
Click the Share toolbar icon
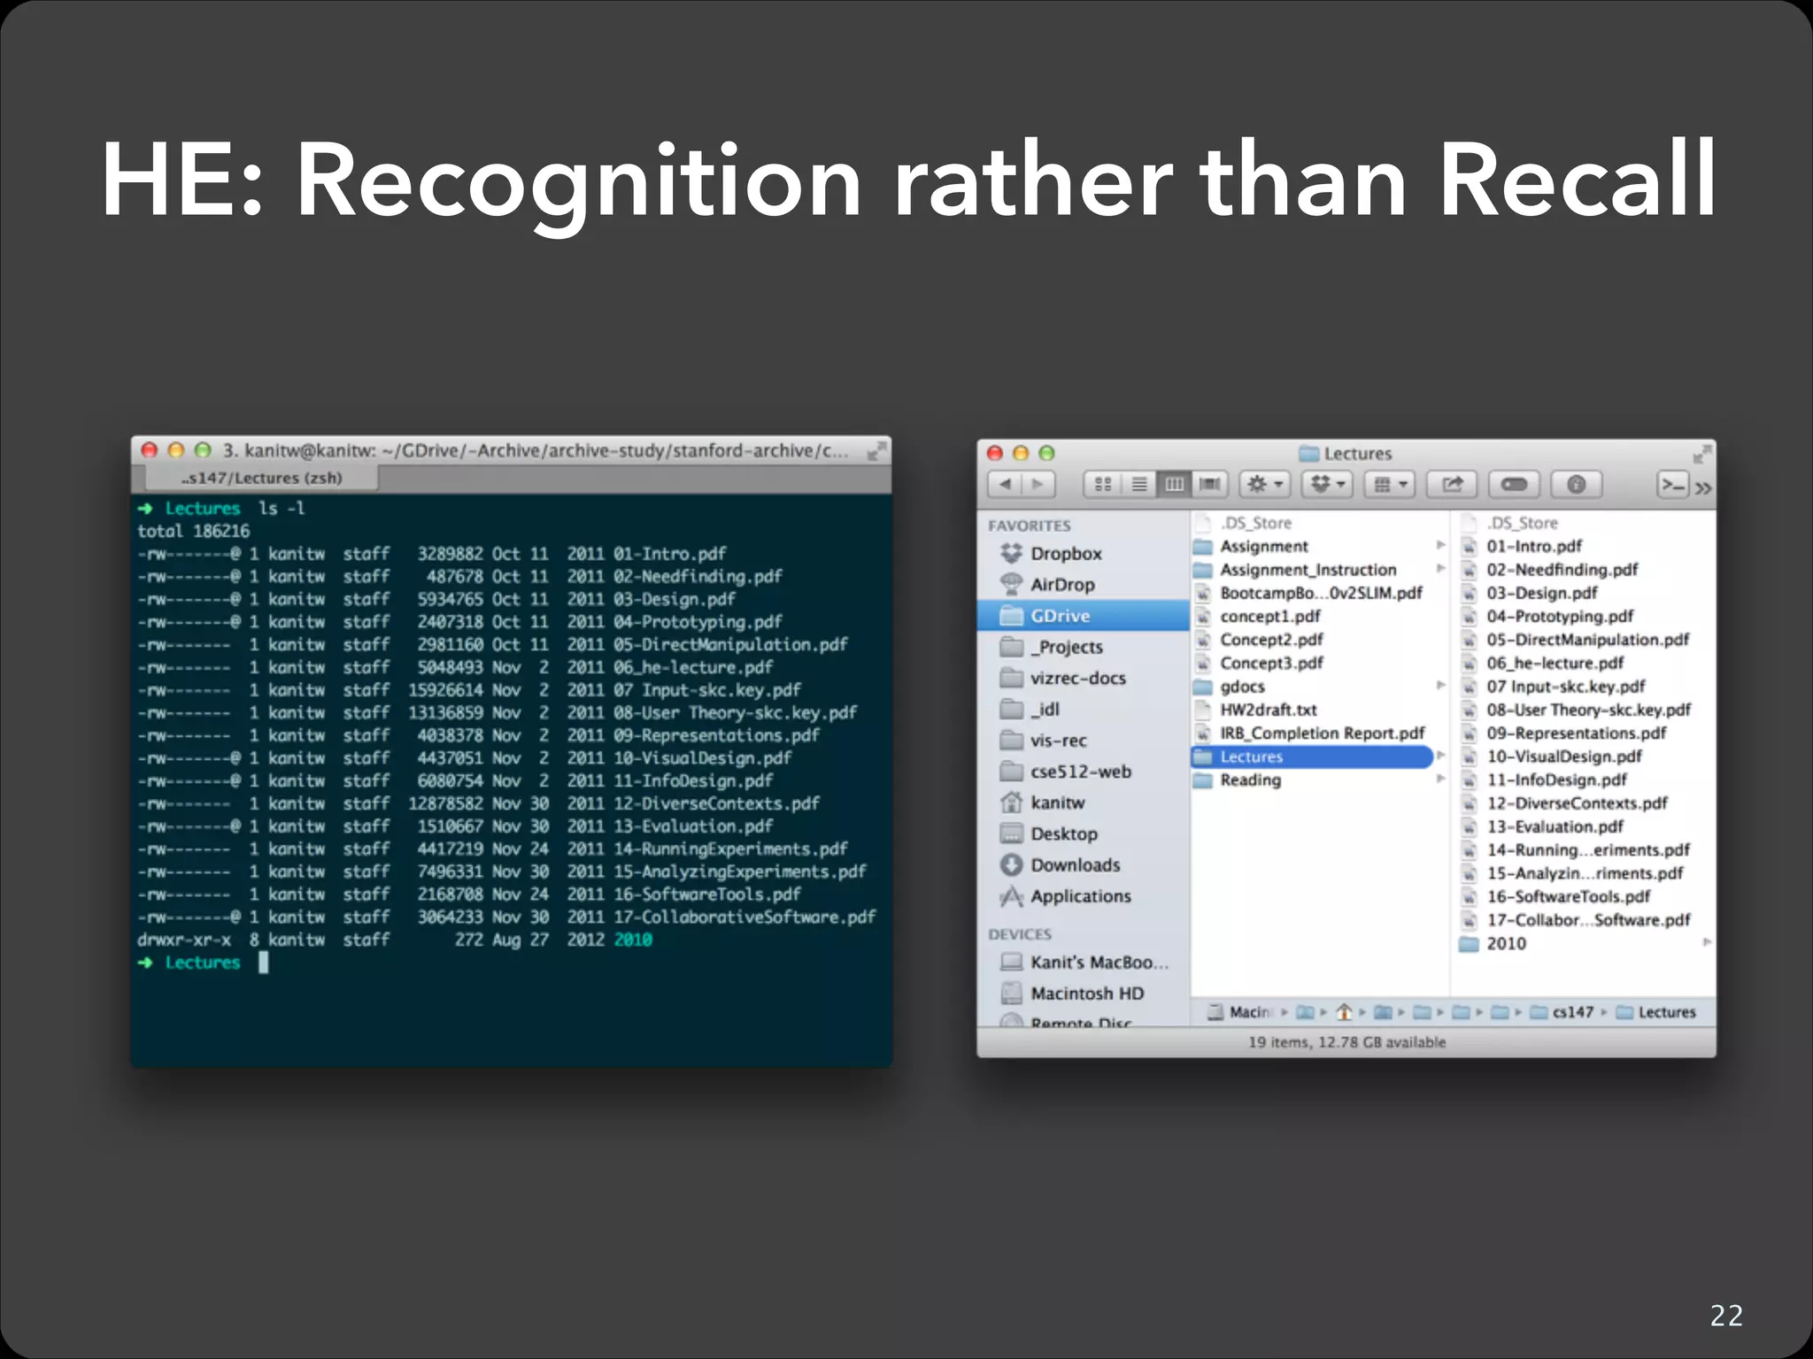tap(1452, 484)
